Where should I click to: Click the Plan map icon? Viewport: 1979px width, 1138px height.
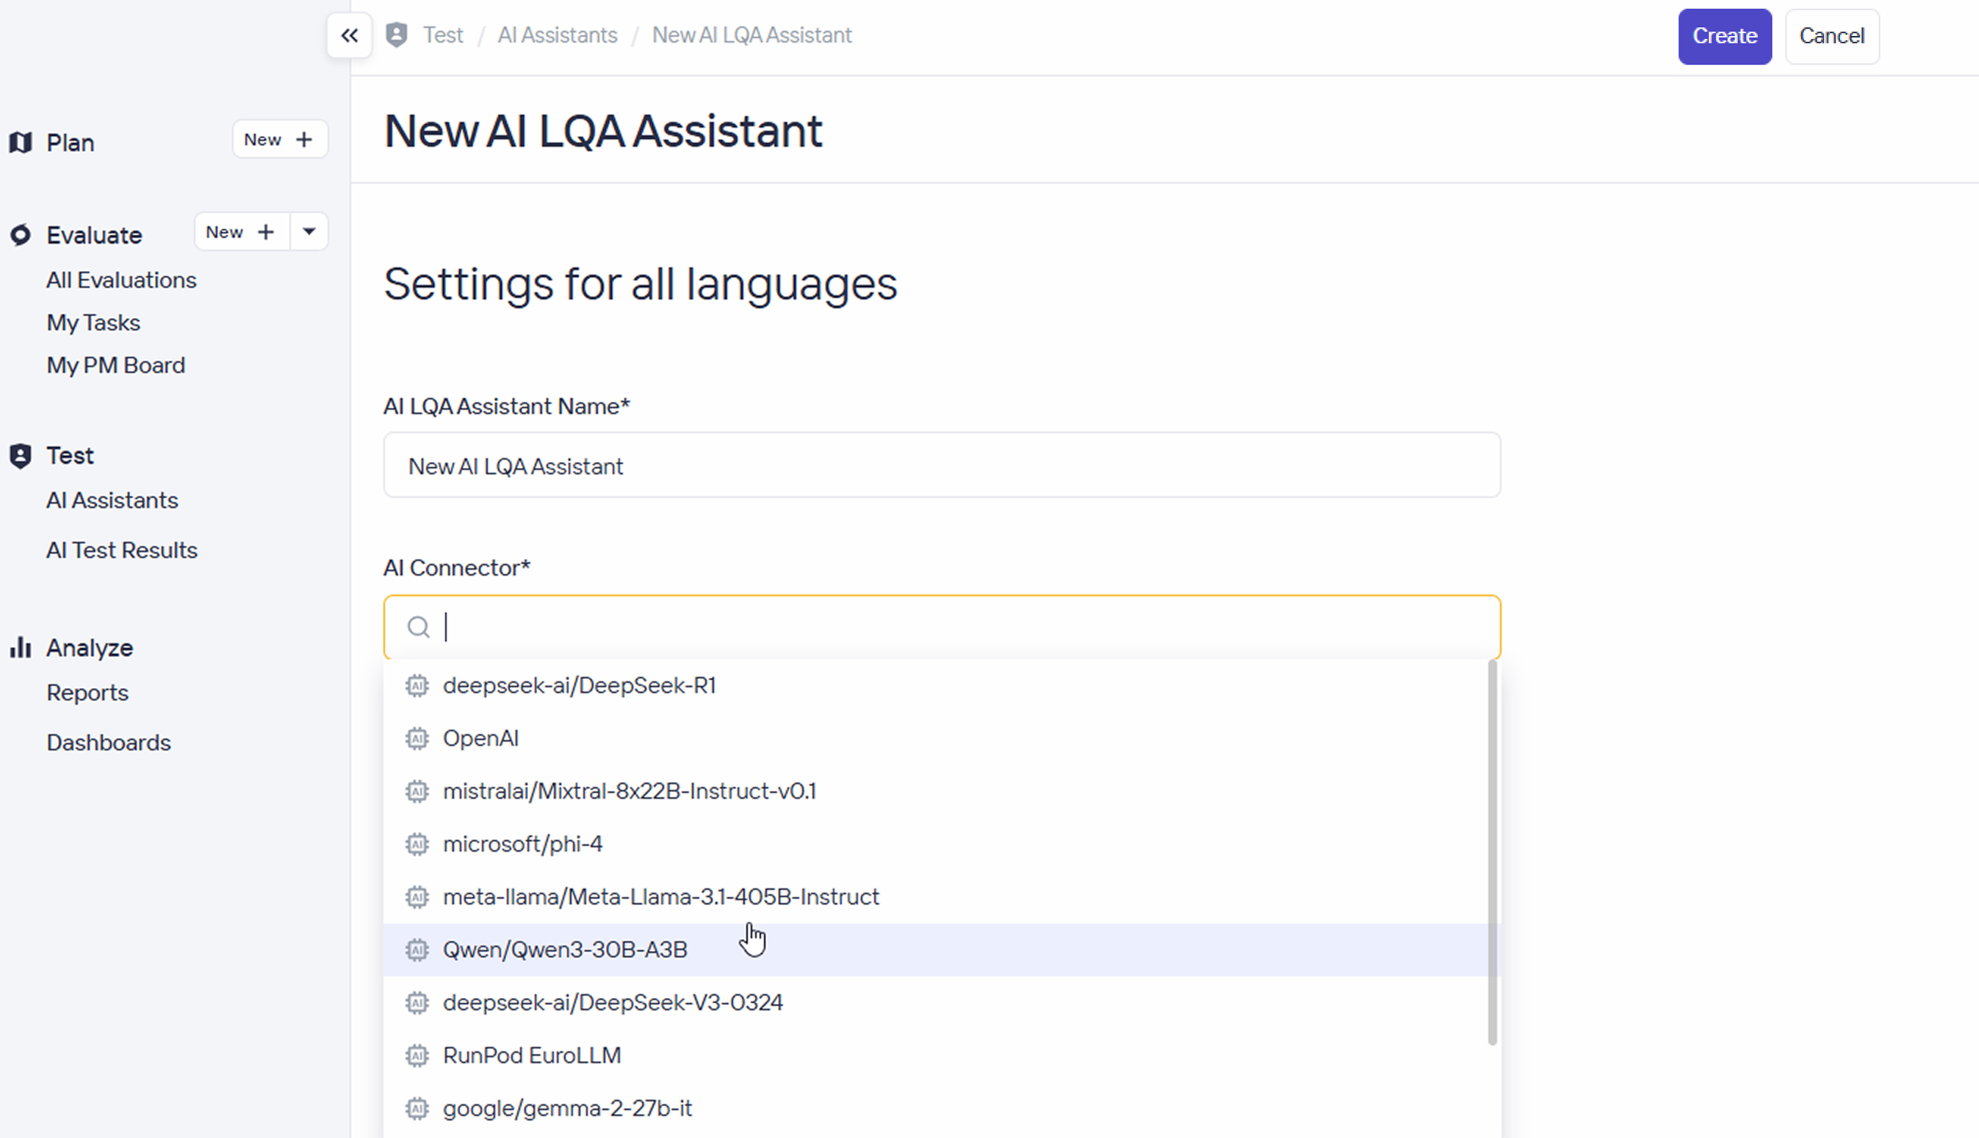coord(21,143)
